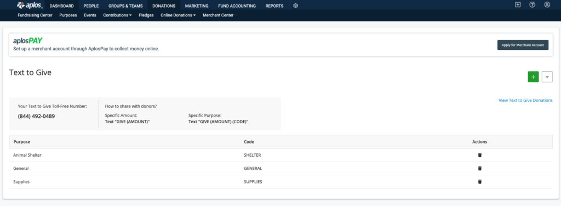Go to Fundraising Center
The height and width of the screenshot is (206, 561).
point(35,15)
